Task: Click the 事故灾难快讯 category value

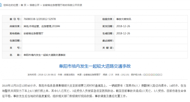Action: tap(123, 19)
